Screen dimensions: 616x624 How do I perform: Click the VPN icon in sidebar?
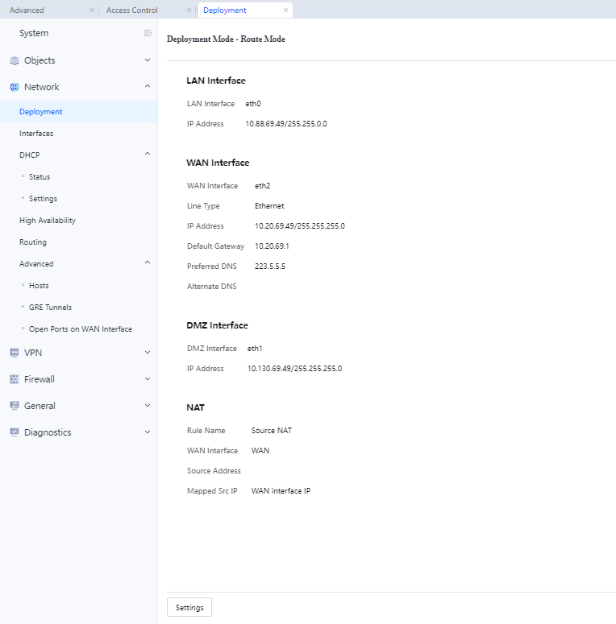point(15,352)
